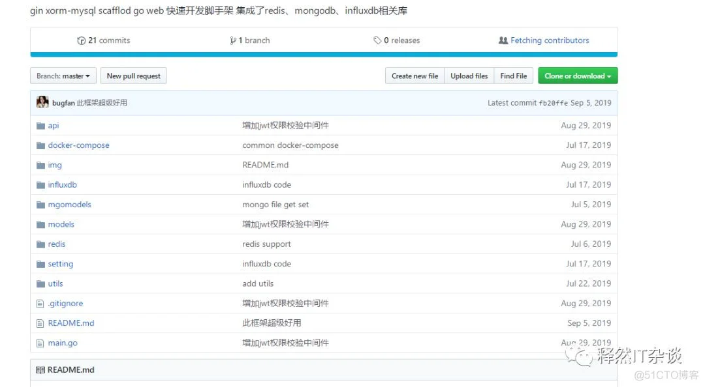Click date 'Jul 6, 2019' in redis row

pos(591,244)
